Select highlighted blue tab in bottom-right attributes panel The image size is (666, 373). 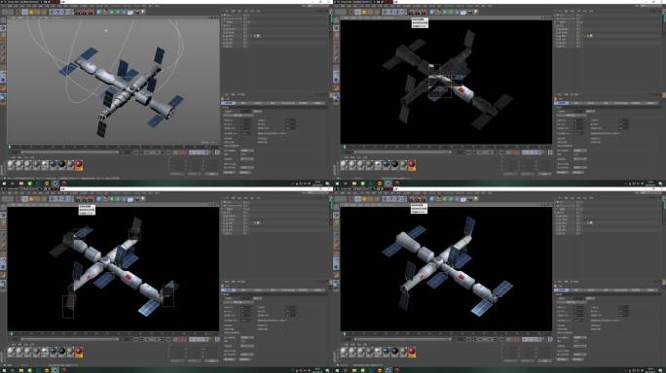coord(562,289)
